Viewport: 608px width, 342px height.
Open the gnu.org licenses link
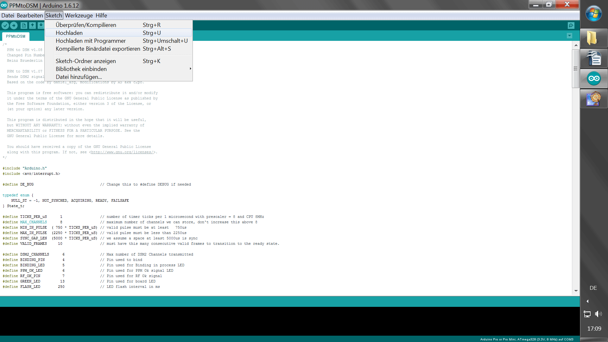122,152
